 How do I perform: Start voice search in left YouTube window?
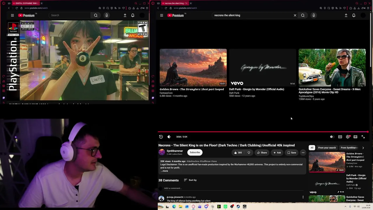coord(107,15)
